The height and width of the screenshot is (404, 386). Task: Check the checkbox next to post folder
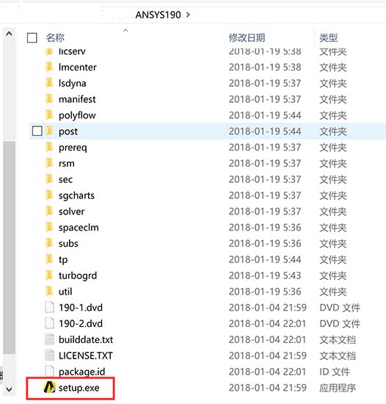(x=37, y=131)
